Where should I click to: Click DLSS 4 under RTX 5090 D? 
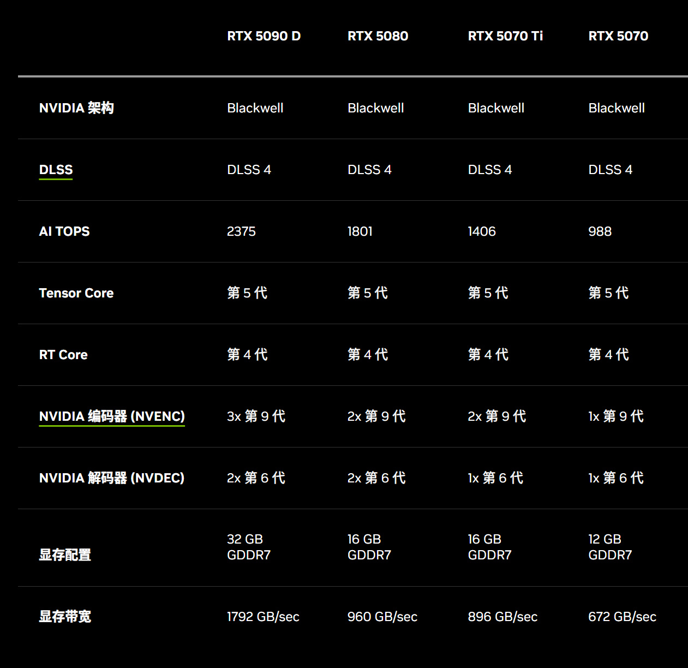click(x=249, y=170)
